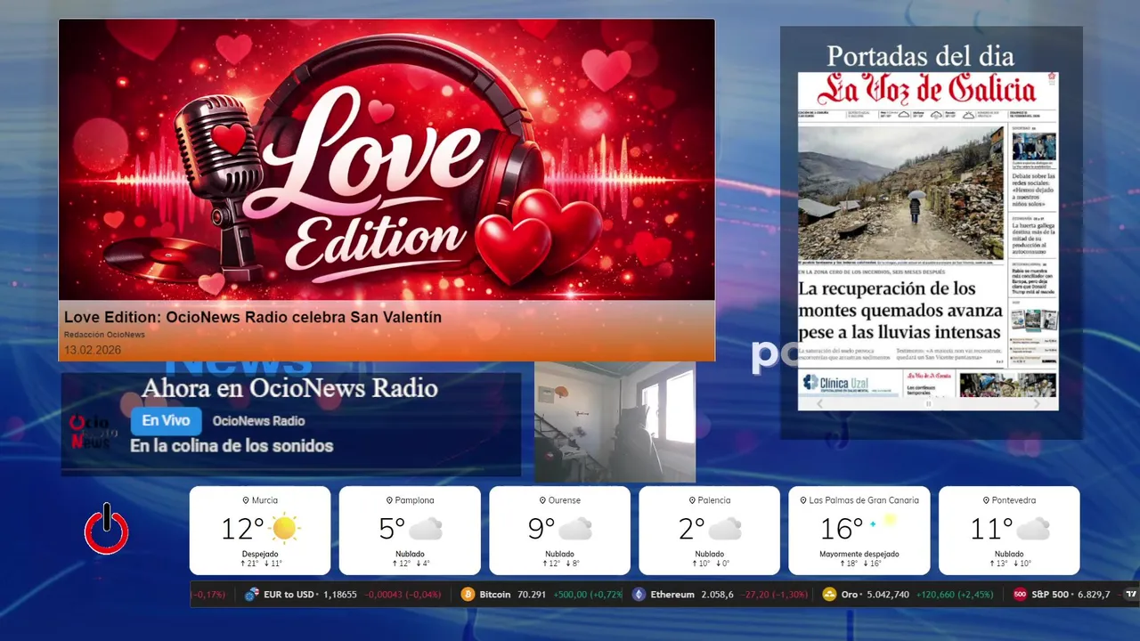
Task: Click the Murcia 12° temperature
Action: coord(242,529)
